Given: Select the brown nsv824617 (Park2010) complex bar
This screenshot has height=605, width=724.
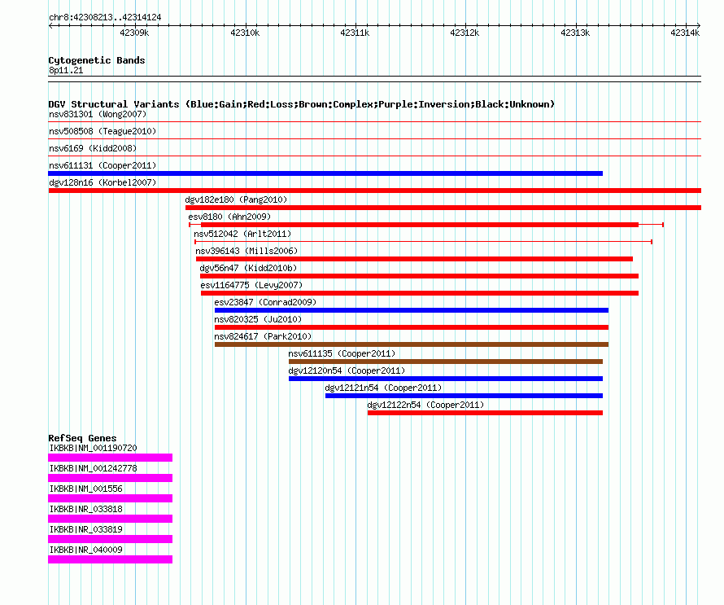Looking at the screenshot, I should click(x=412, y=344).
